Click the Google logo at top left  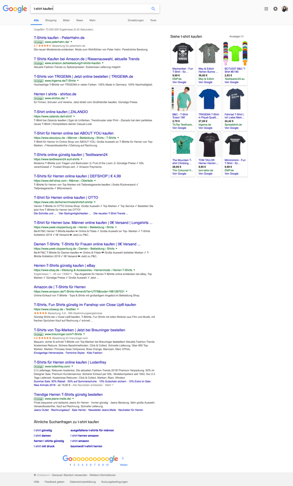15,9
